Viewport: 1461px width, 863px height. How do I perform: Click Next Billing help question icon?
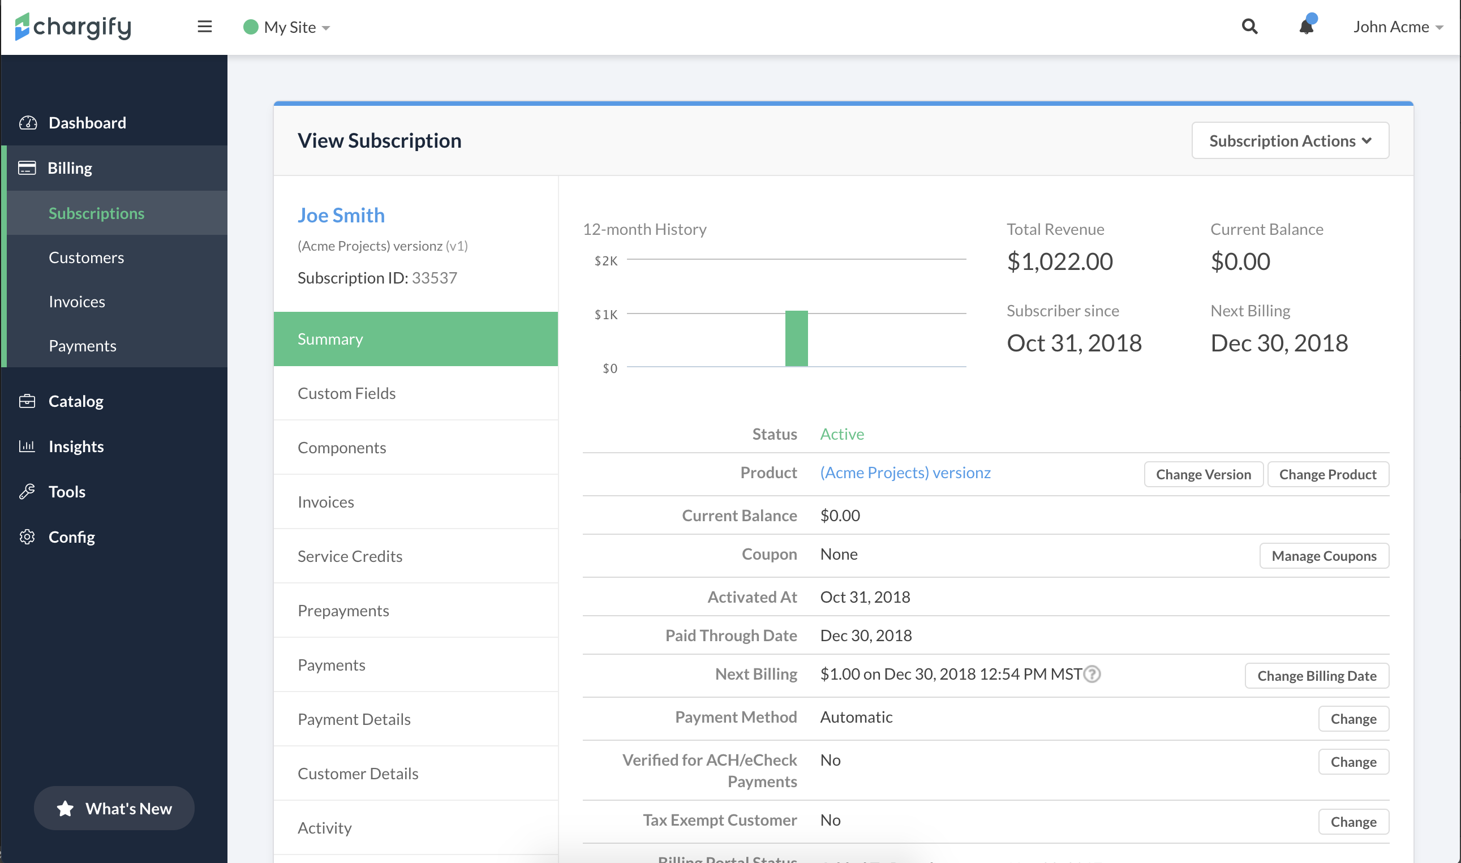click(1093, 674)
